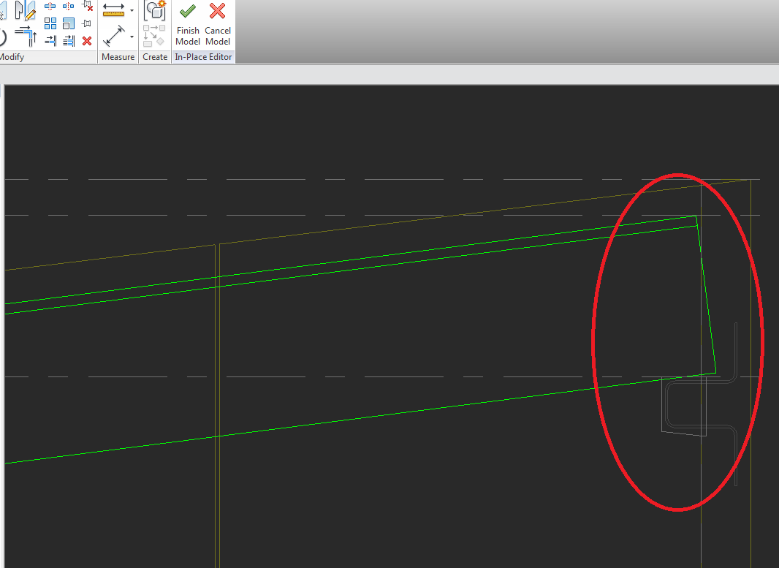Click the red Delete icon
Viewport: 779px width, 568px height.
[x=87, y=41]
